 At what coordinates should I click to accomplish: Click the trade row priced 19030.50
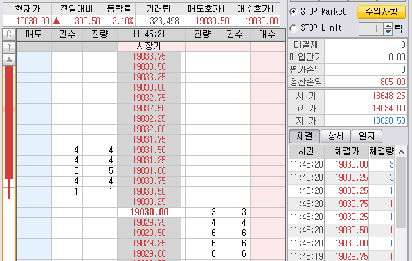(341, 231)
